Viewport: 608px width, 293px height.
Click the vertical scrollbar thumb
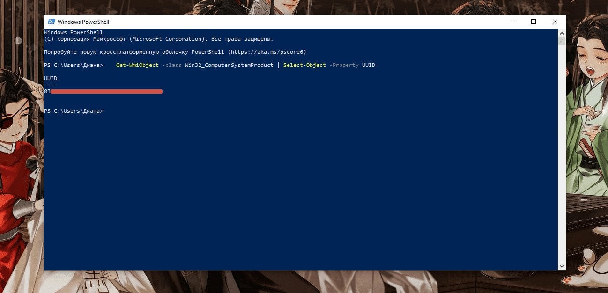coord(562,41)
